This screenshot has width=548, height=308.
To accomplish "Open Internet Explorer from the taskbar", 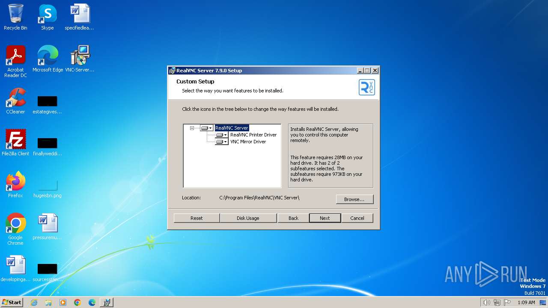I will pos(34,302).
